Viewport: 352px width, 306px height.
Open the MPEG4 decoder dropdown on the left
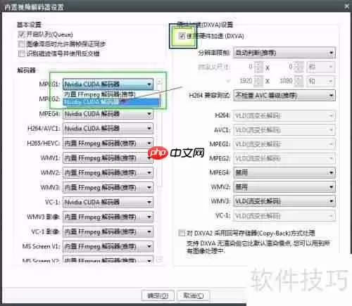pyautogui.click(x=108, y=114)
